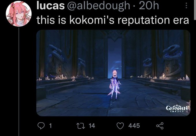
Task: Visit the @albedough handle link
Action: [x=99, y=6]
